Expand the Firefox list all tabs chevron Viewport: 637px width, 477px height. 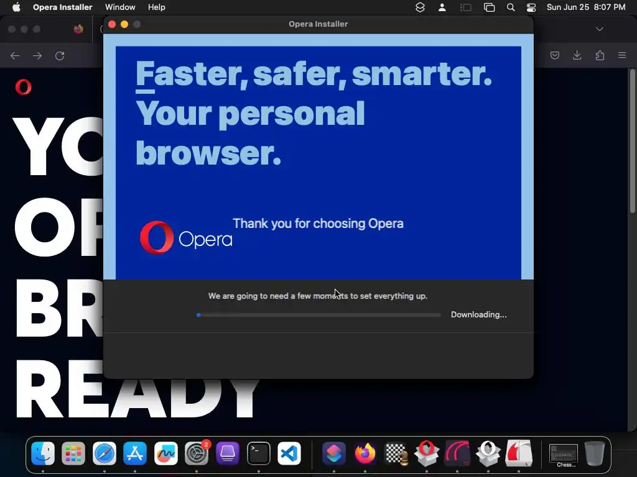pos(599,29)
